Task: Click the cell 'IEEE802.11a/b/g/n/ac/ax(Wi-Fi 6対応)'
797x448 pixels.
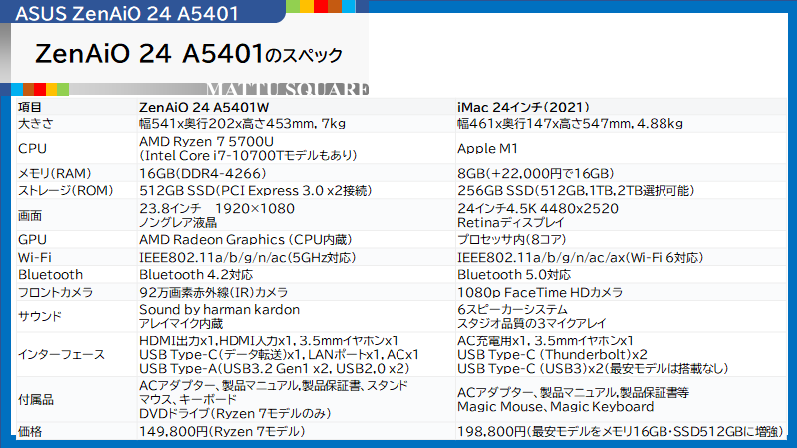Action: coord(581,258)
